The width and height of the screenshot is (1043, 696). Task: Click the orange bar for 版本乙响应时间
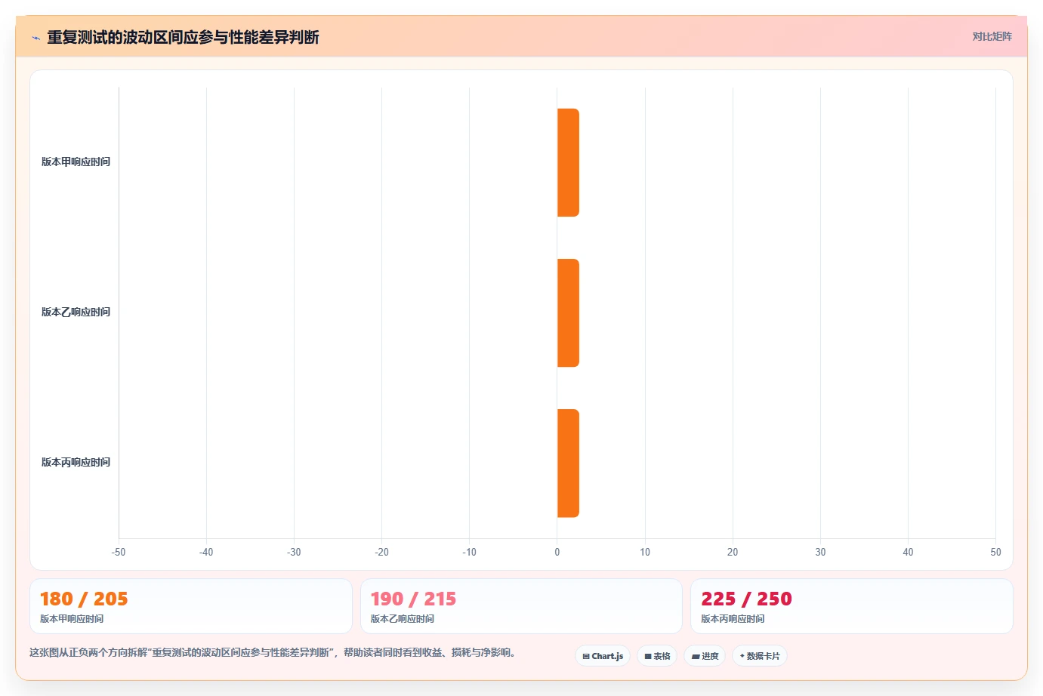pos(568,313)
